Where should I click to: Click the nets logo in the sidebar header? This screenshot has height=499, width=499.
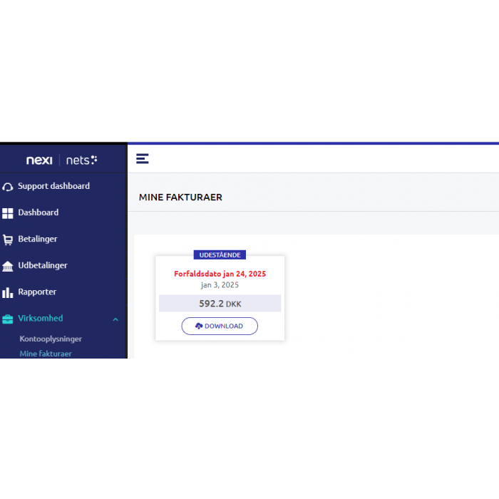click(81, 160)
